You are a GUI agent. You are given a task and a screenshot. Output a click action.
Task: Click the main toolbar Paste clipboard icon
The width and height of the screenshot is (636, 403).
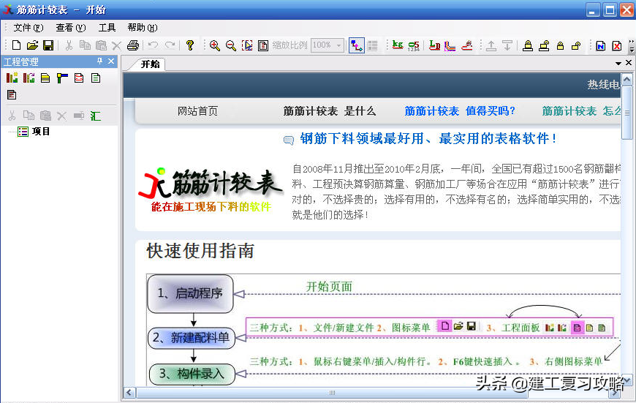click(x=101, y=45)
